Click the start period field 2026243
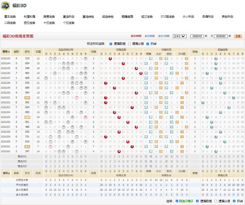This screenshot has height=205, width=245. click(x=197, y=36)
